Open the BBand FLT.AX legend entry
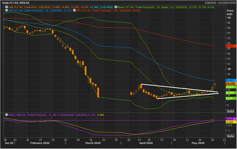Screen dimensions: 237x149 166,7
